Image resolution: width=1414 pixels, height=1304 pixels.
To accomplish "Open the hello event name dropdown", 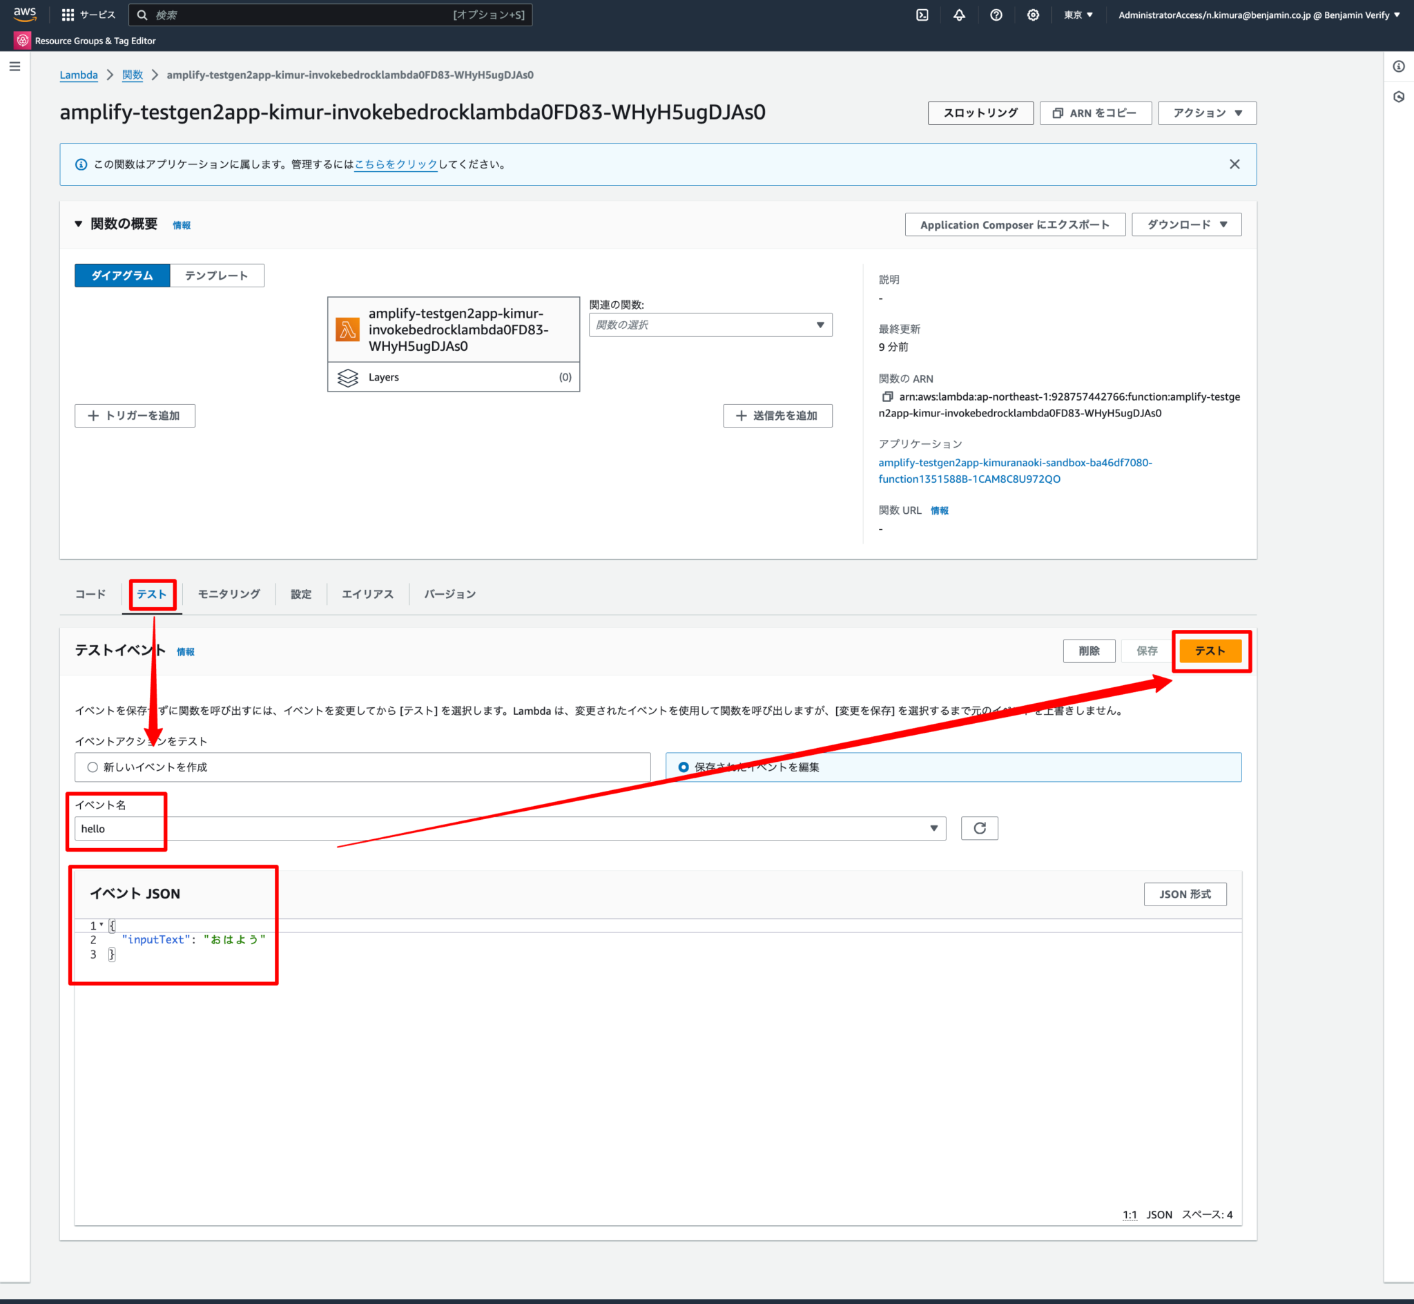I will pos(933,827).
